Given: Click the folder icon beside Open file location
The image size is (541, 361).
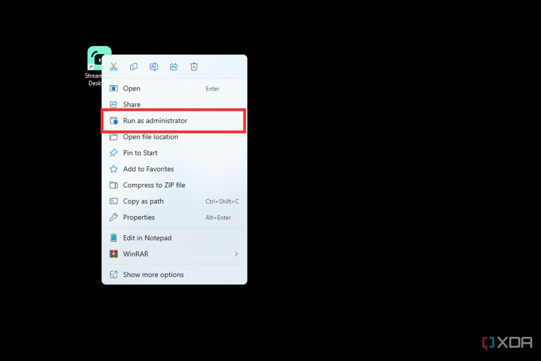Looking at the screenshot, I should click(114, 137).
